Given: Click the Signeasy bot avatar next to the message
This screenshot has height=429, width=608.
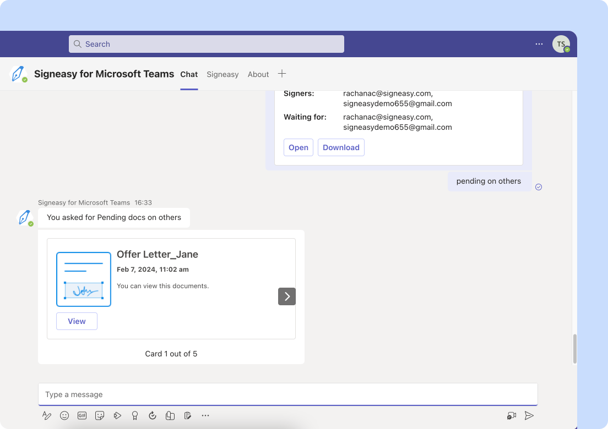Looking at the screenshot, I should coord(24,217).
